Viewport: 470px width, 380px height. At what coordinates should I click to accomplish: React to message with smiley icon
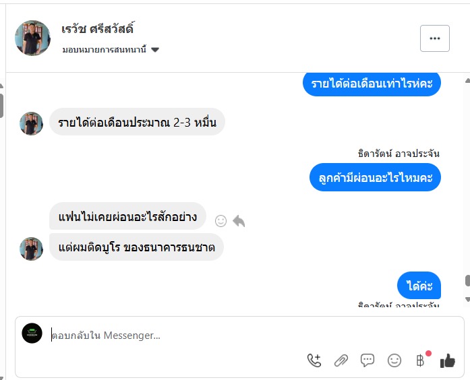pos(221,220)
